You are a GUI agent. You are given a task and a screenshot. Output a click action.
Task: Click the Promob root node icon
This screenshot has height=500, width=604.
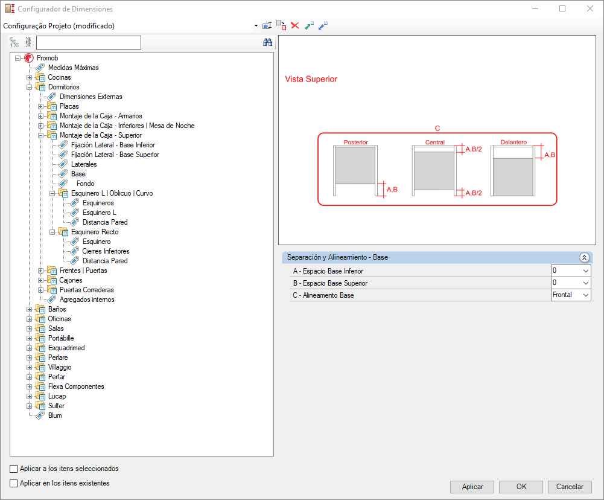[29, 58]
